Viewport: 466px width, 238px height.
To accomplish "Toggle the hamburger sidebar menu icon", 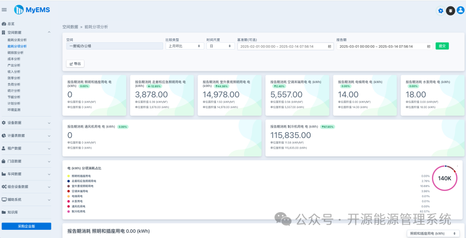I will point(4,10).
